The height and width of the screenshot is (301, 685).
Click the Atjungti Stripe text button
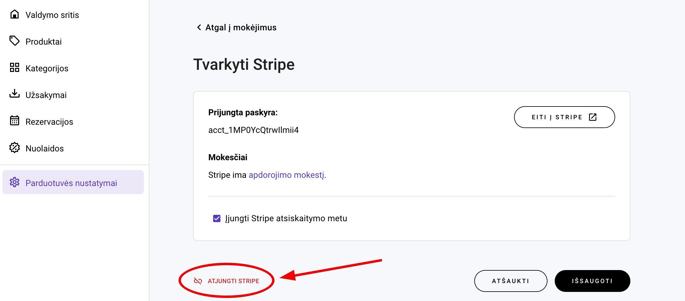coord(233,281)
